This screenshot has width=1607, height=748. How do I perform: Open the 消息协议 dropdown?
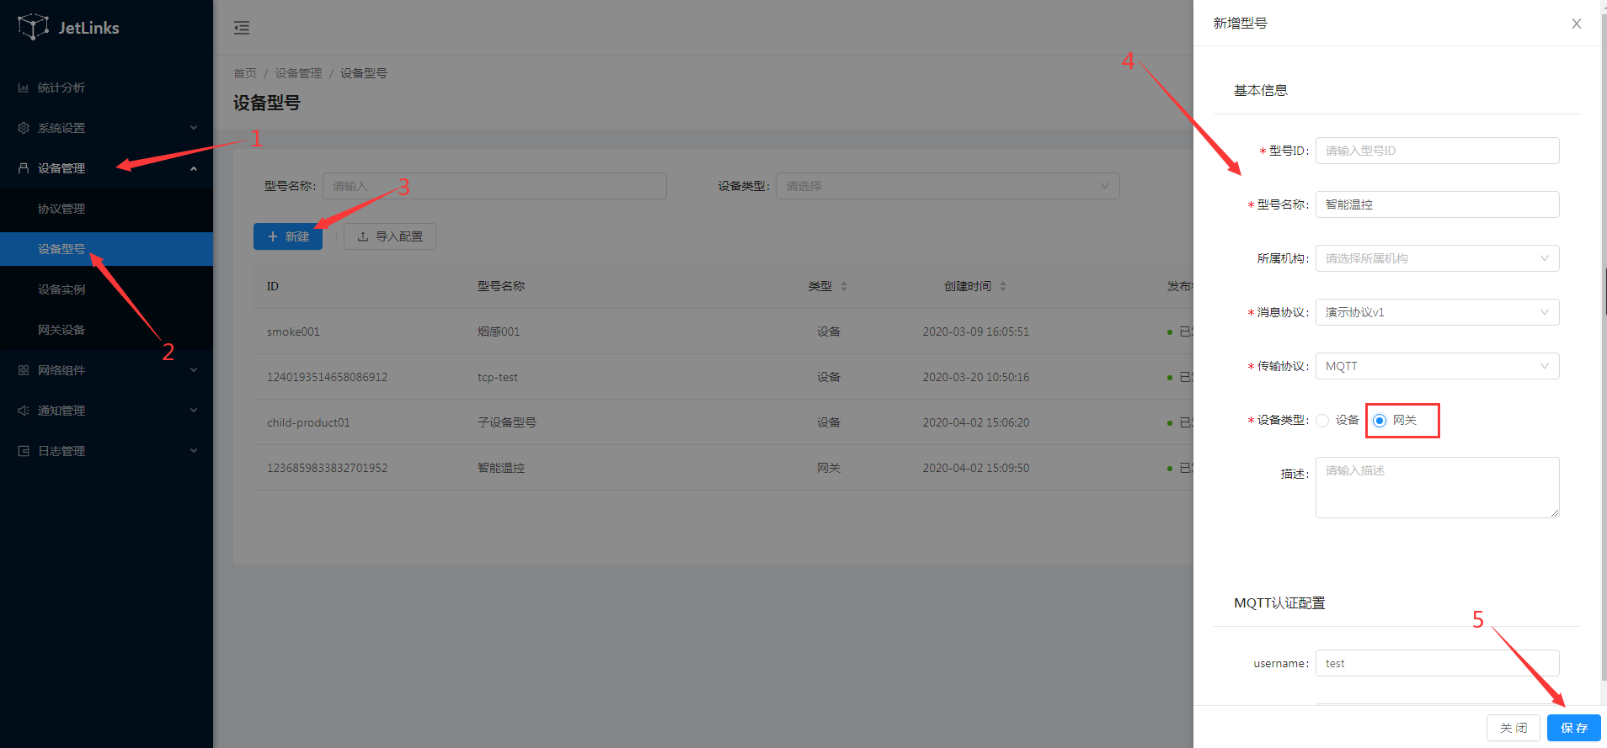click(x=1437, y=312)
